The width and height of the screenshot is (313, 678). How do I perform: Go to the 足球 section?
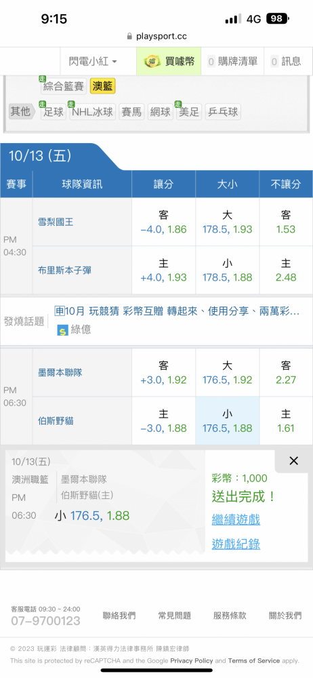54,112
